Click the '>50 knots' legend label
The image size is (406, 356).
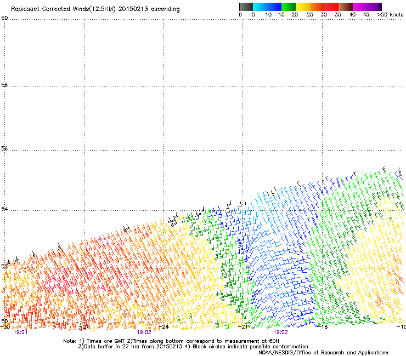pyautogui.click(x=390, y=15)
